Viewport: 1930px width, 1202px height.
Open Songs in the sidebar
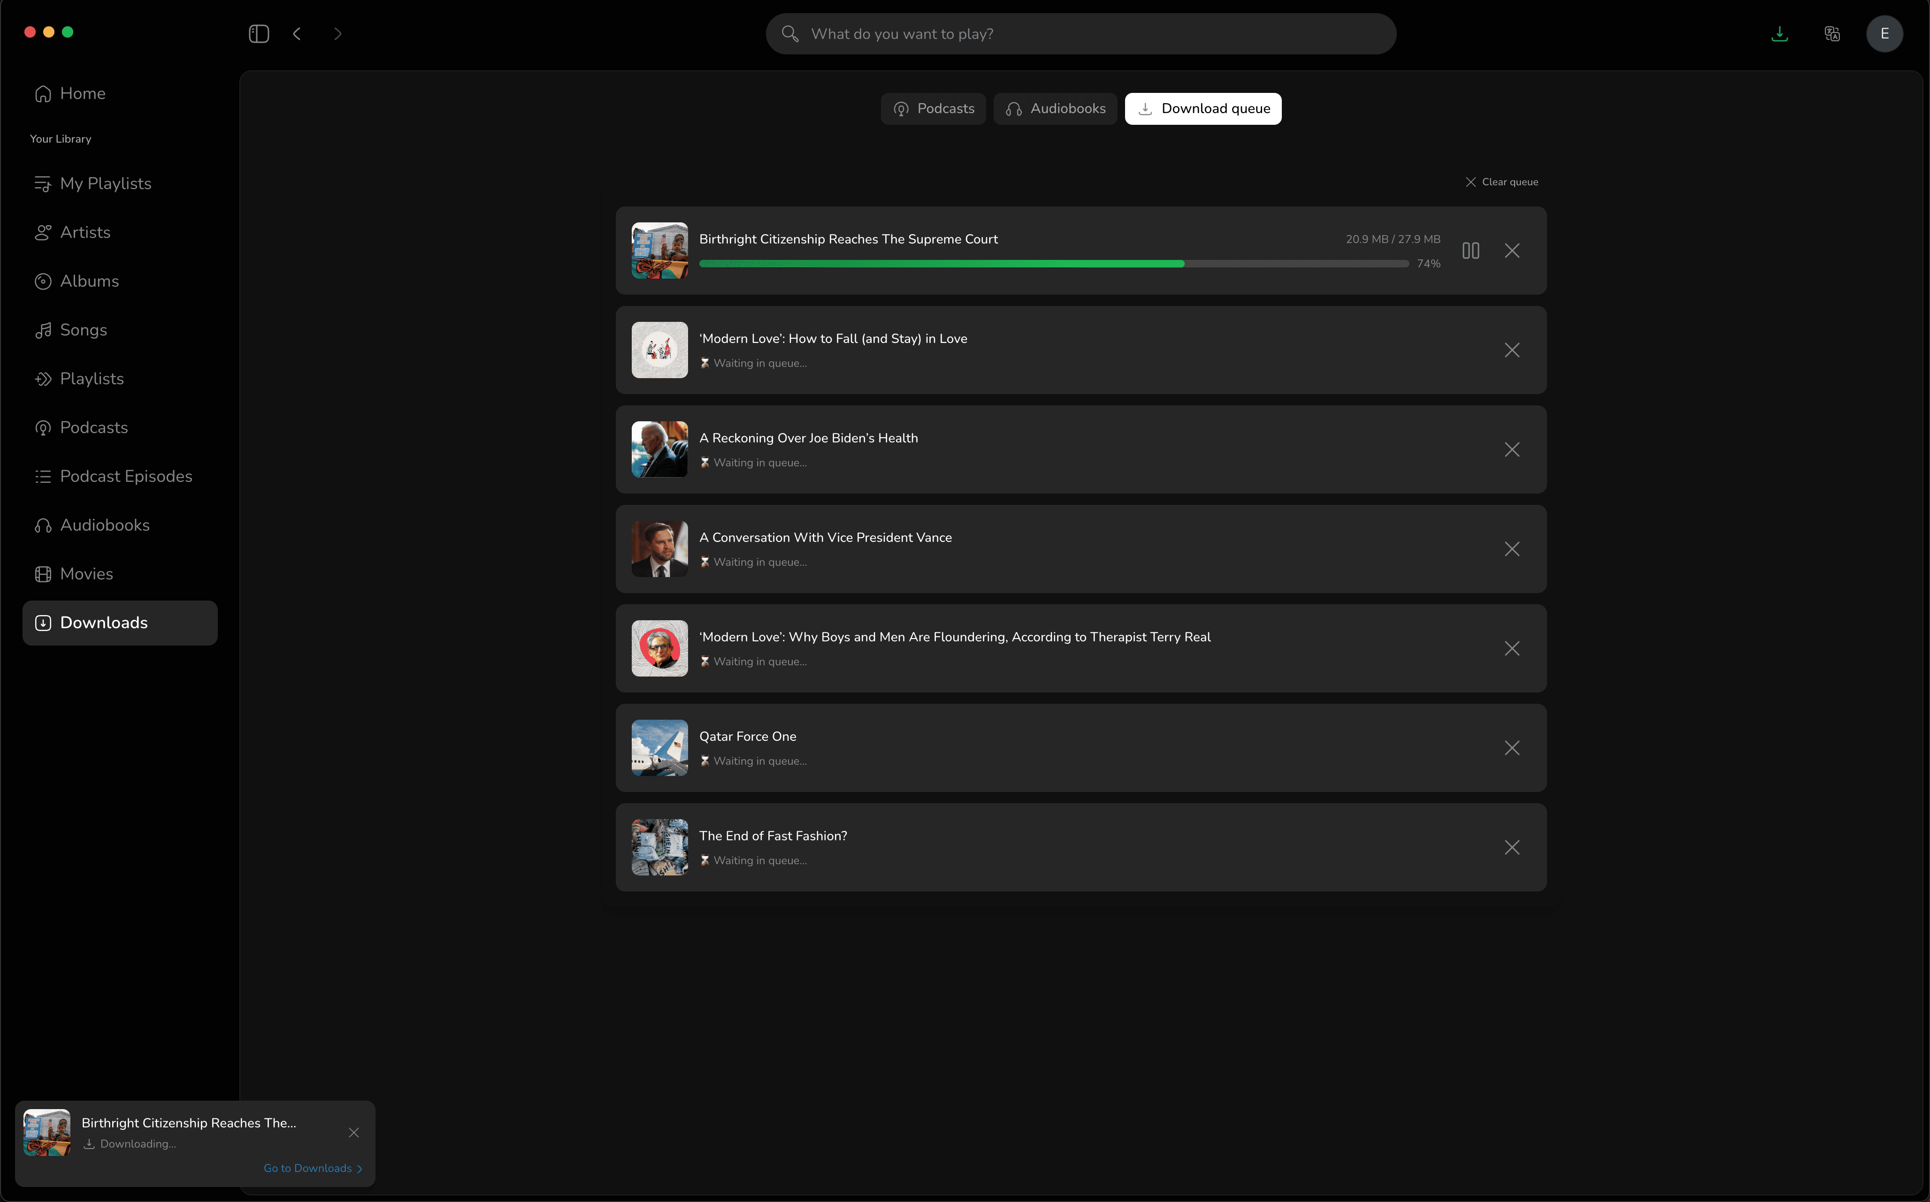[x=119, y=330]
